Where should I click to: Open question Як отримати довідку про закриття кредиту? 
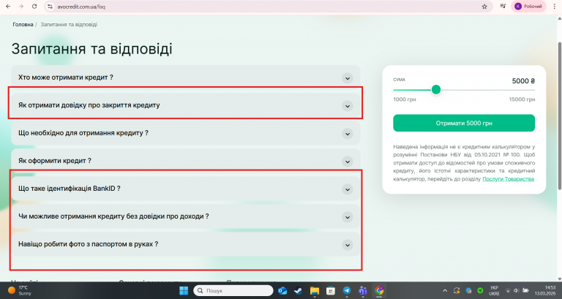pos(186,105)
